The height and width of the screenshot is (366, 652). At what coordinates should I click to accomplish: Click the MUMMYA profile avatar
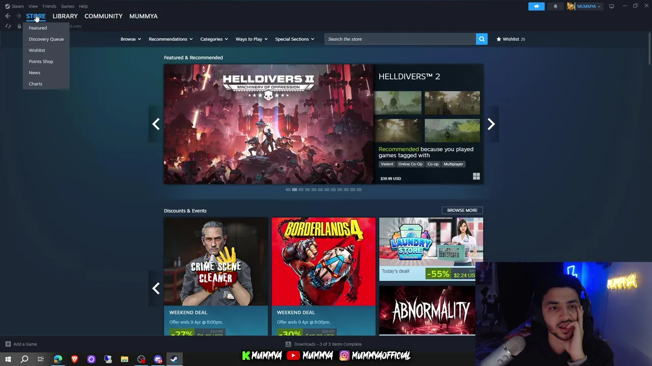[x=571, y=6]
